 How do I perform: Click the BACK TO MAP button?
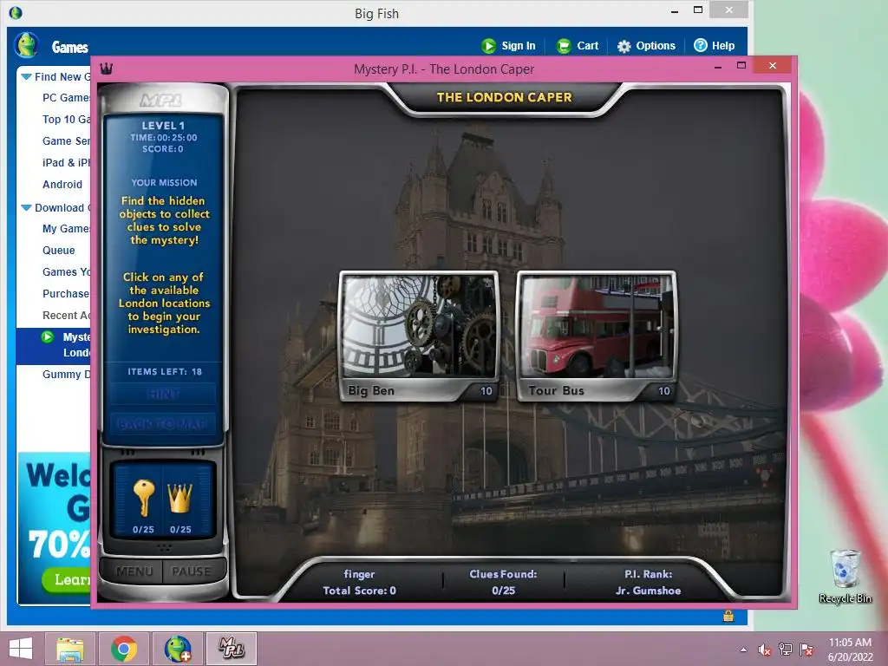pos(163,424)
